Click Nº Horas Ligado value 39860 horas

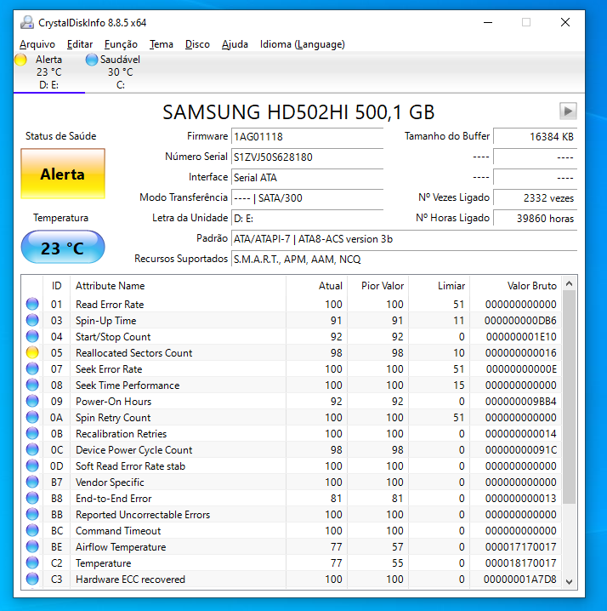click(535, 218)
